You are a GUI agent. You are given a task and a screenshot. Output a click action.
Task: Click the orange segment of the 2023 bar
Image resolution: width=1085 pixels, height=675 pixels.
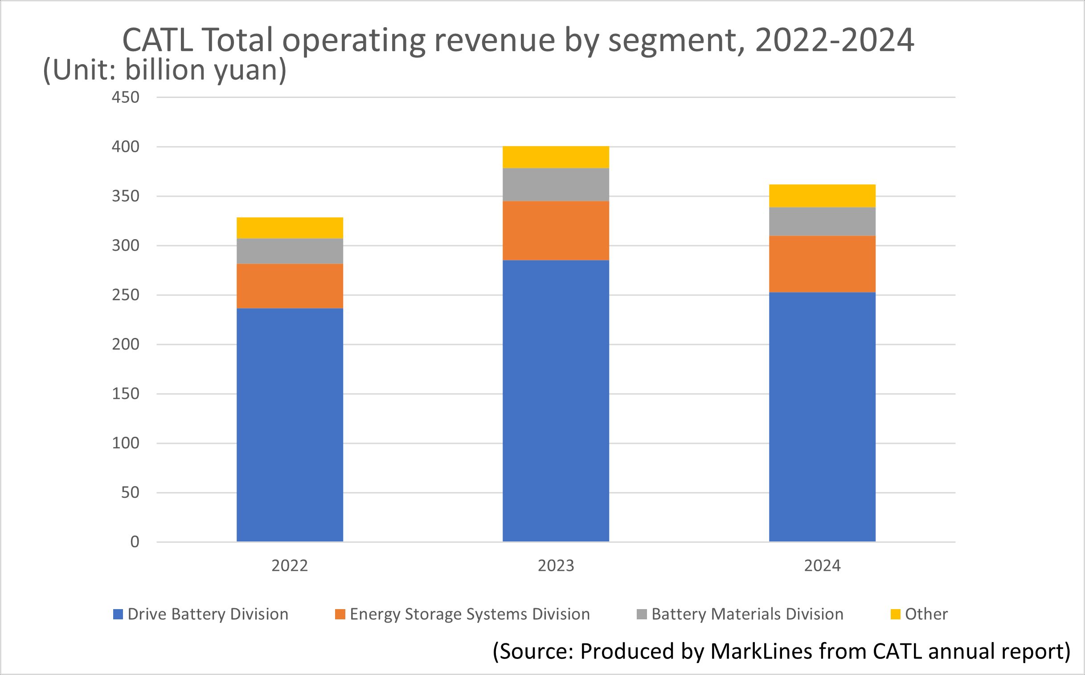556,230
